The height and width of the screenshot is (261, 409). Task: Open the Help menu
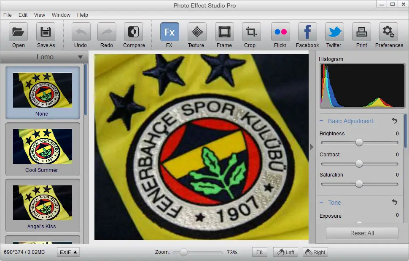[x=82, y=15]
